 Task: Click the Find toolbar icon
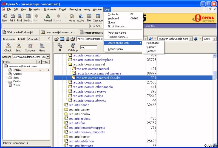[19, 18]
